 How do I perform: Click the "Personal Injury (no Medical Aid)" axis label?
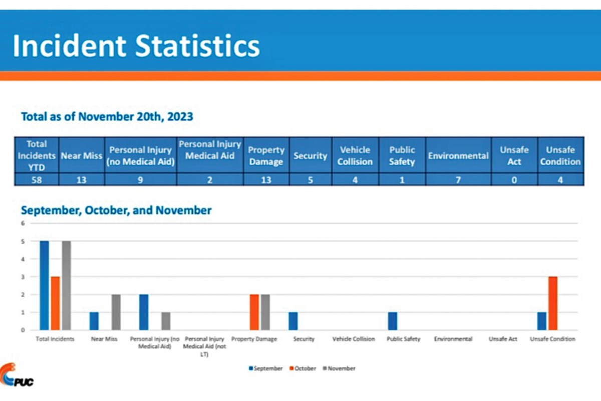(155, 342)
